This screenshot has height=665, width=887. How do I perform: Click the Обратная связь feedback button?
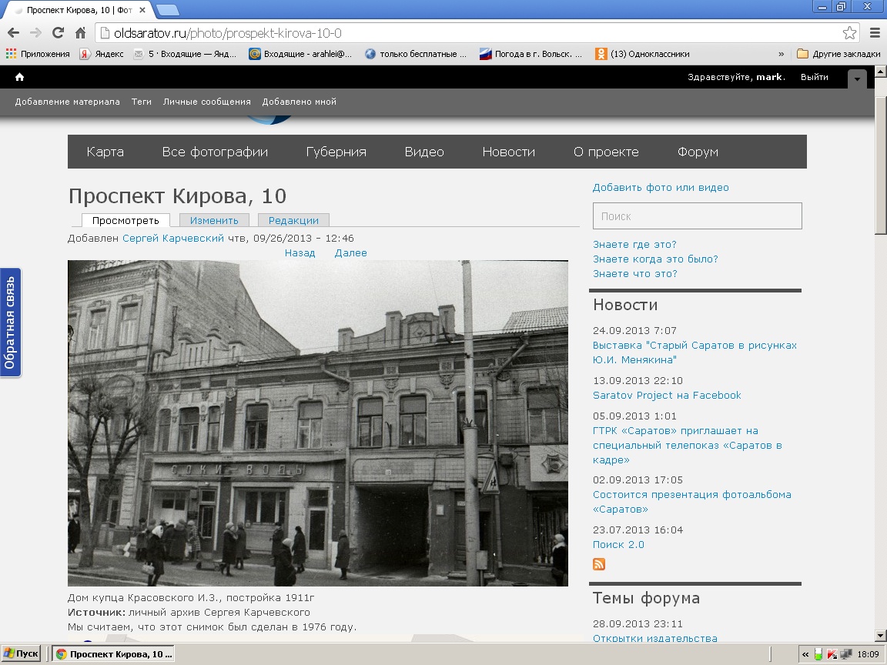pyautogui.click(x=10, y=322)
